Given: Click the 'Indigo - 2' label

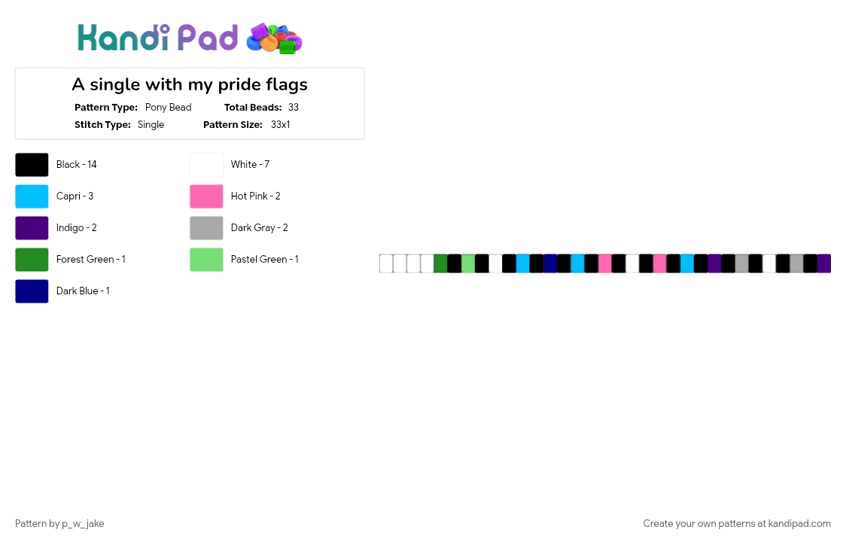Looking at the screenshot, I should pos(77,228).
